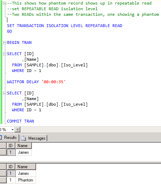Click the James cell in the second result grid

[26, 173]
